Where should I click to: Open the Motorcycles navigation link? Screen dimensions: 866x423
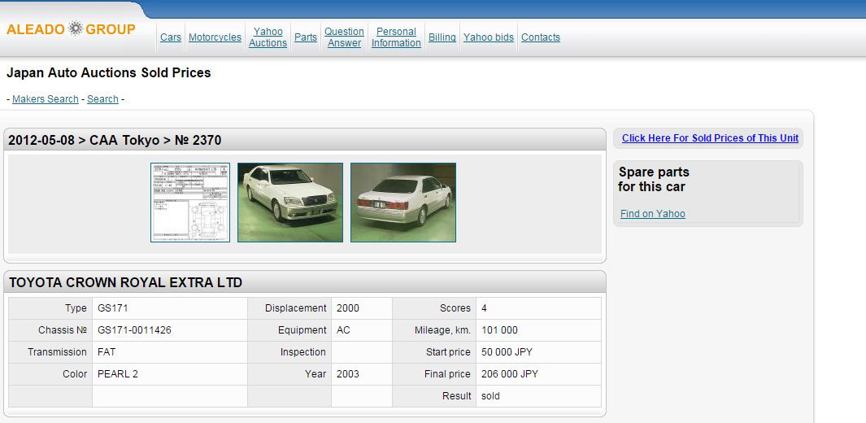click(215, 37)
